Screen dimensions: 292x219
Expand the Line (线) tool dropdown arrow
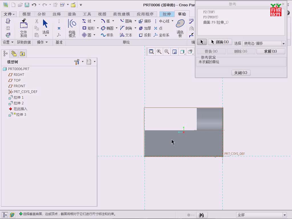(x=94, y=21)
